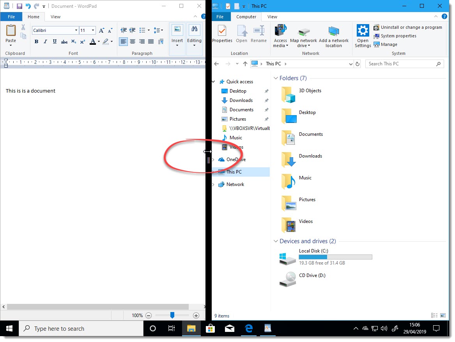Select Local Disk (C:) drive
Viewport: 455px width, 342px height.
tap(326, 257)
